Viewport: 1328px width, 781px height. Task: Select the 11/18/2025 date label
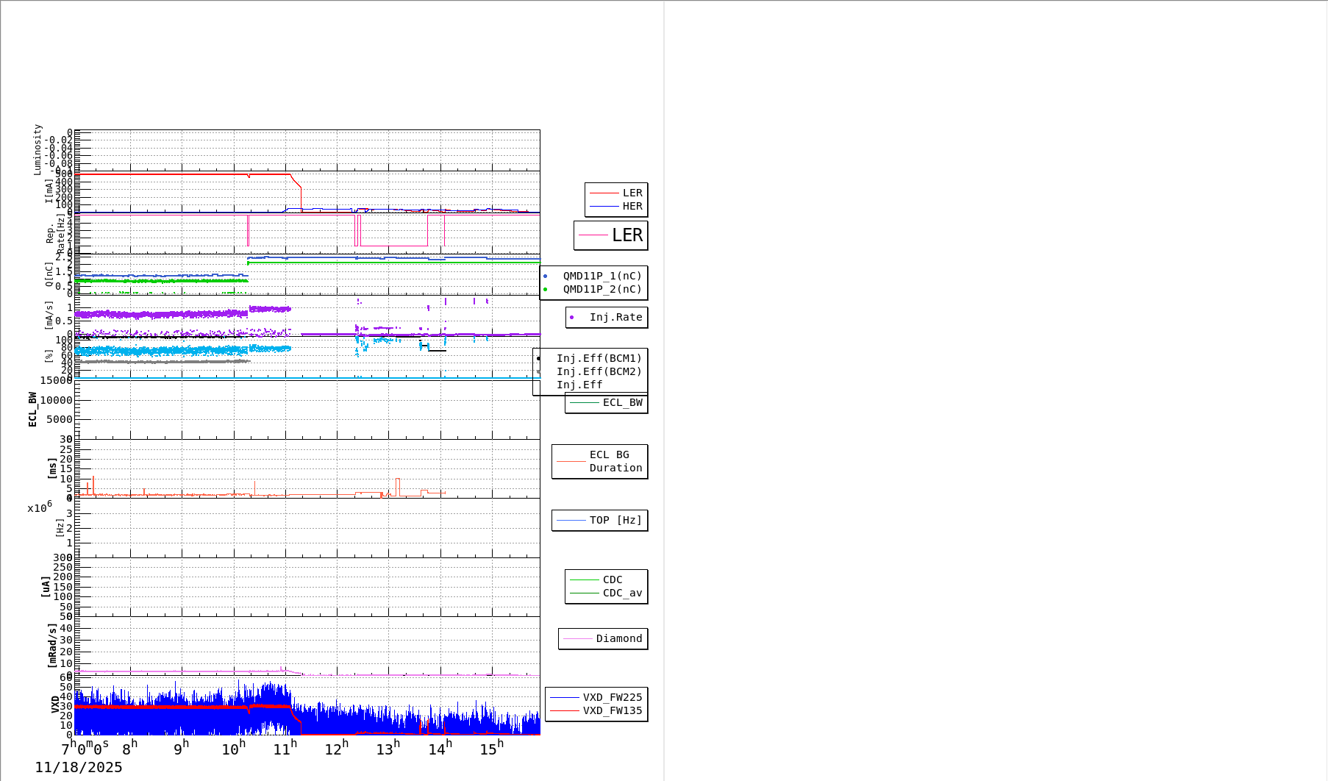[x=79, y=768]
